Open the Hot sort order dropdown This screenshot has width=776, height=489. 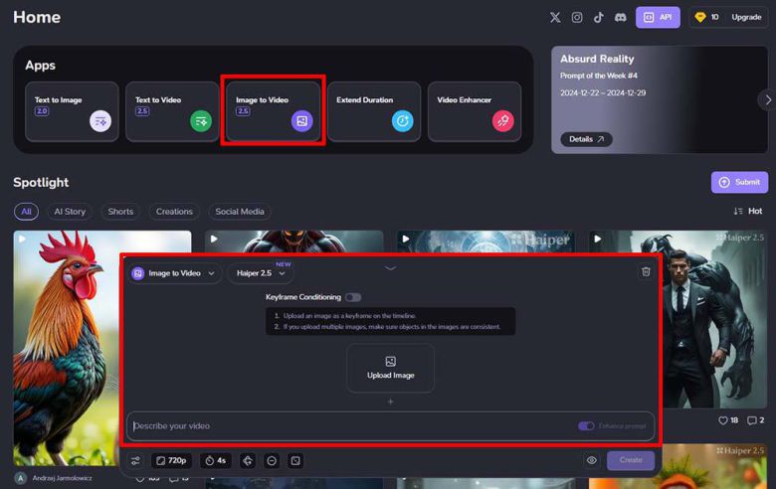click(748, 211)
